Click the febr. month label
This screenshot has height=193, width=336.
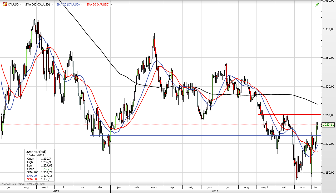(x=137, y=187)
